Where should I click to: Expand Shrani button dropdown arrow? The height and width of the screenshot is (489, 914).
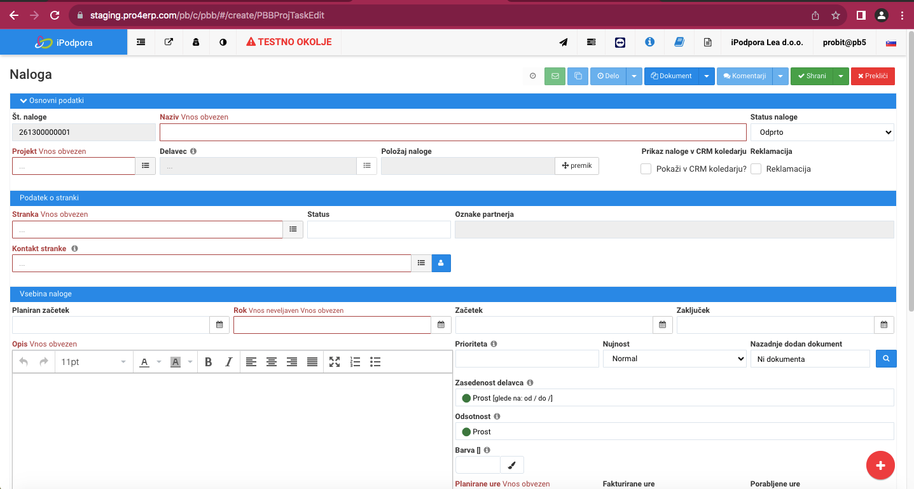point(841,76)
